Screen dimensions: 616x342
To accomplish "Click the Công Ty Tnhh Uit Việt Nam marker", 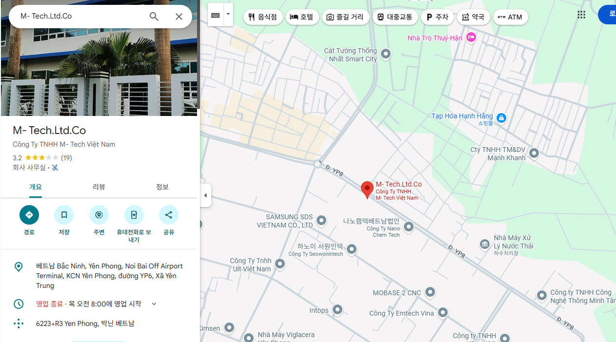I will (x=280, y=264).
